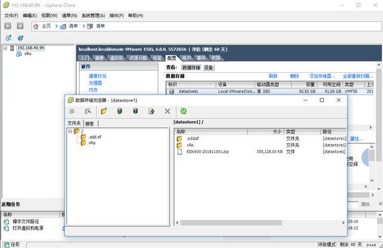Select ESXi600-201811001.zip file name

(208, 152)
